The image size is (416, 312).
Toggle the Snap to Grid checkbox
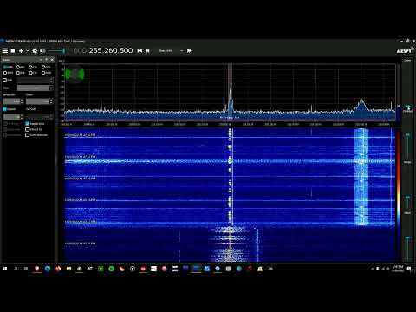pos(28,123)
